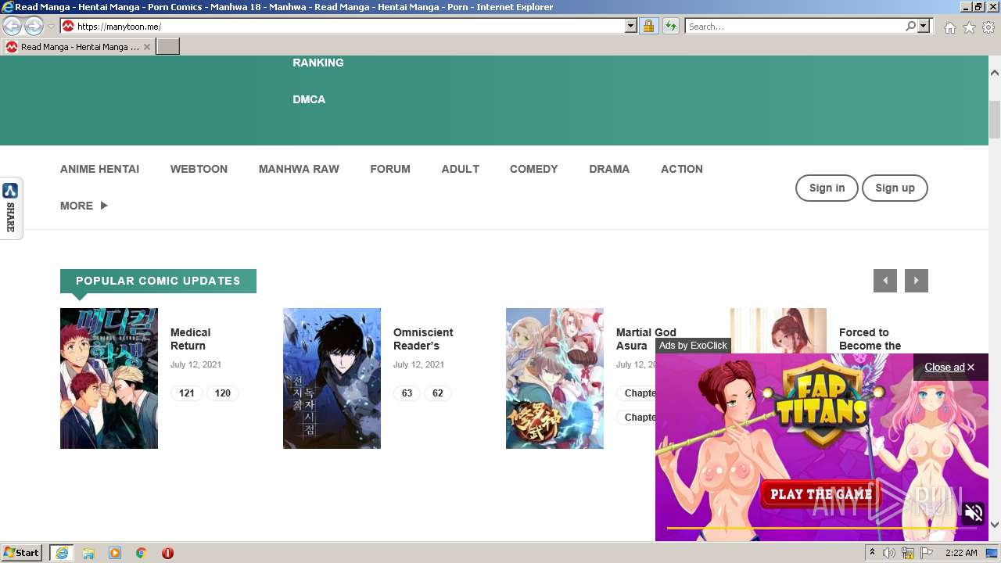Select the ACTION genre
The width and height of the screenshot is (1001, 563).
682,169
